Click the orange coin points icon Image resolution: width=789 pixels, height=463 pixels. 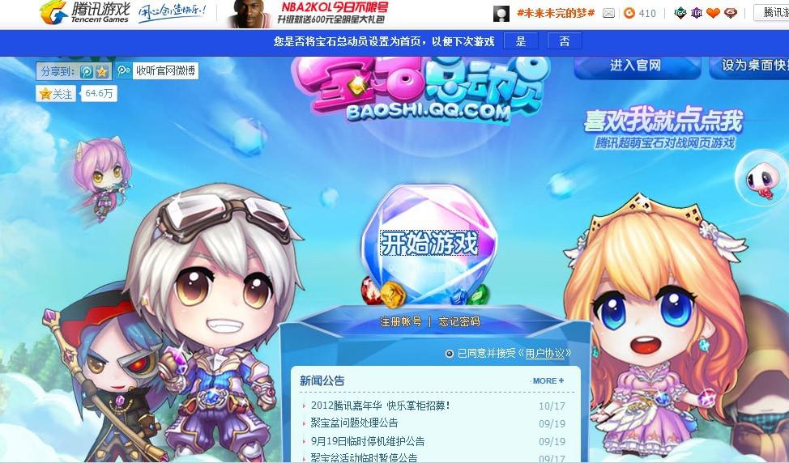tap(629, 13)
